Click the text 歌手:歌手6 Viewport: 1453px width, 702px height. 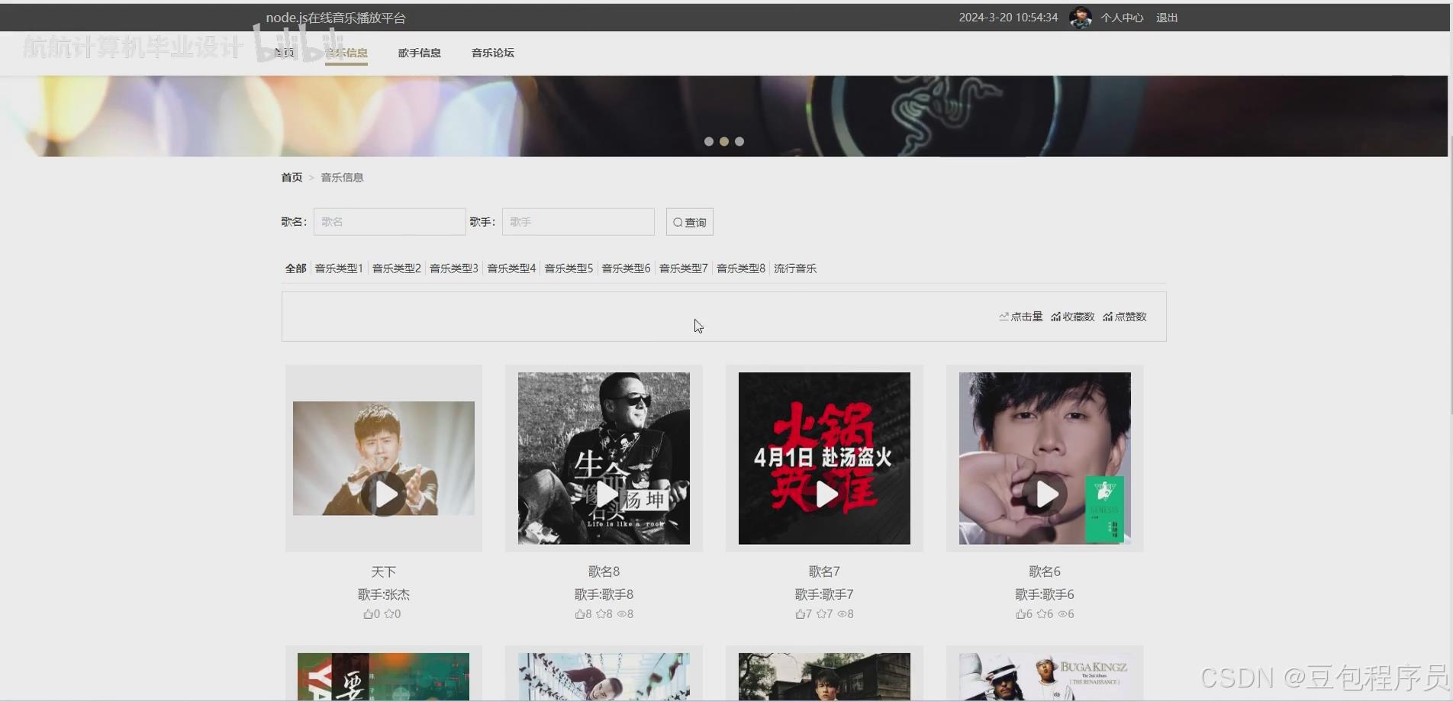[1045, 594]
